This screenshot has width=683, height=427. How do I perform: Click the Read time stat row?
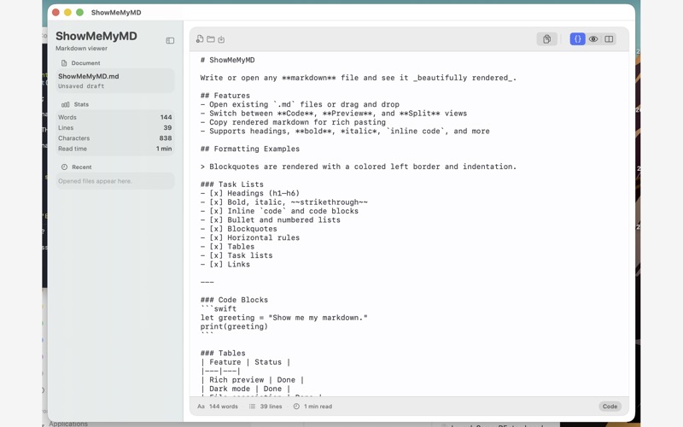pos(115,149)
